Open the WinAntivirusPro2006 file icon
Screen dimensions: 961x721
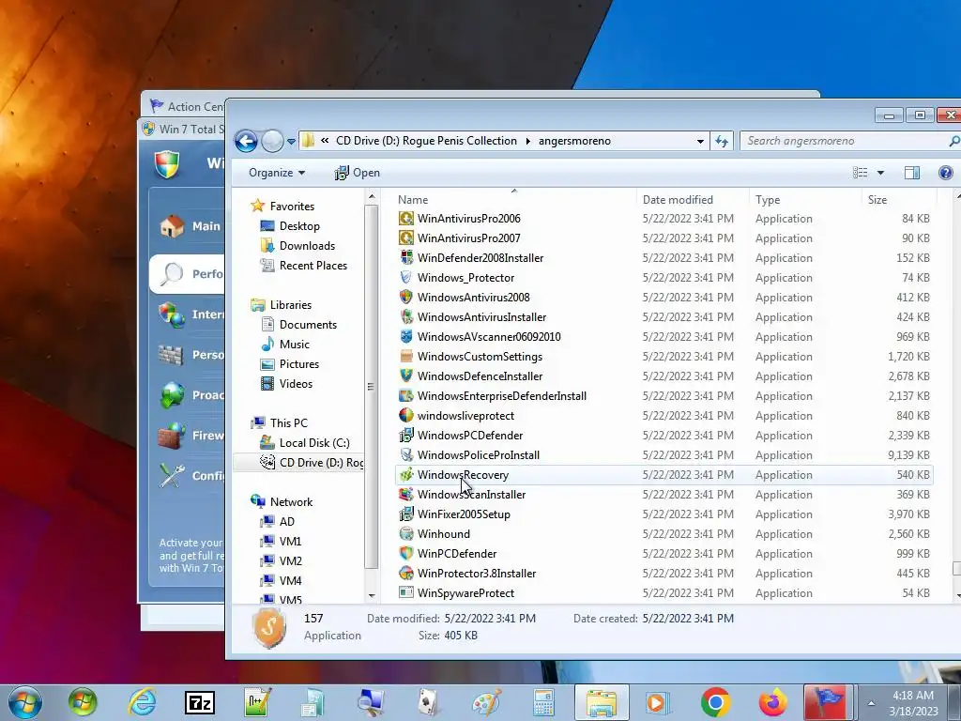(405, 218)
